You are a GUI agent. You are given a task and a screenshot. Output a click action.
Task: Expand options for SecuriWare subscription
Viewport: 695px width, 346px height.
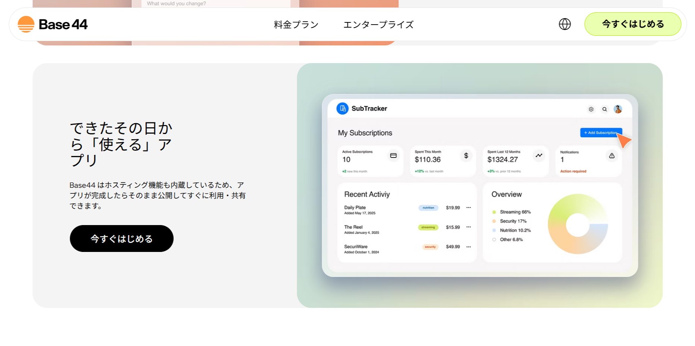[x=468, y=247]
